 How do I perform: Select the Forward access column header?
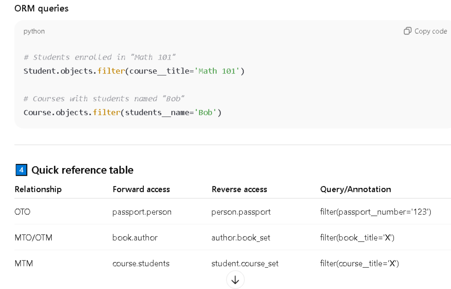(141, 189)
